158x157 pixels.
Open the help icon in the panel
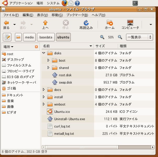77,3
